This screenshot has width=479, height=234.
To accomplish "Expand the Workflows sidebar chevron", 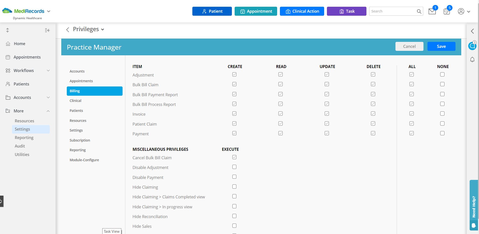I will 48,71.
